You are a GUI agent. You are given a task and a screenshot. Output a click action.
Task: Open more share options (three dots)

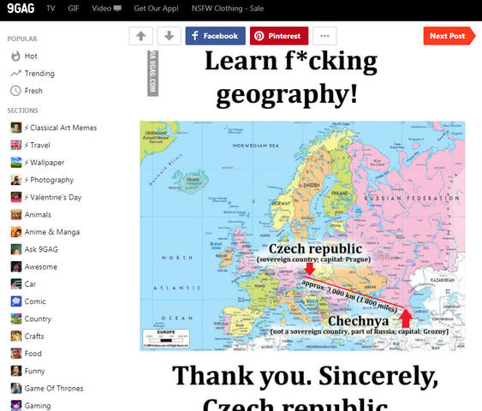pos(324,36)
